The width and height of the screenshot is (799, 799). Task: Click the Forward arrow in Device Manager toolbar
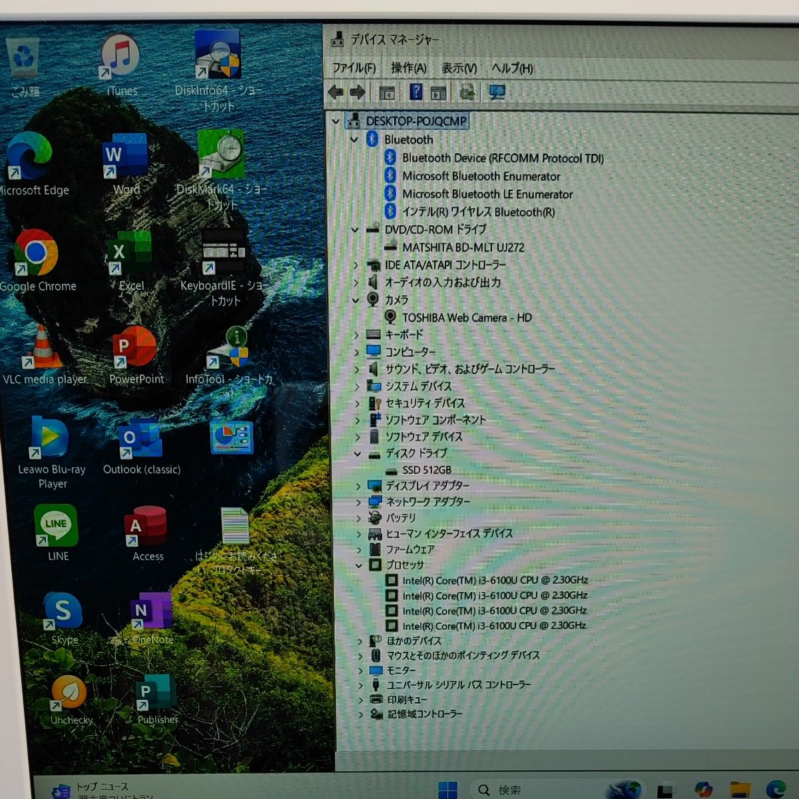(x=358, y=92)
